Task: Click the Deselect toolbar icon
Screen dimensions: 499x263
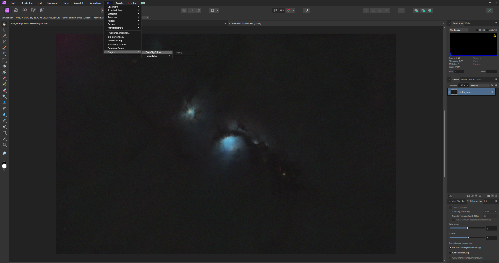Action: (x=191, y=10)
